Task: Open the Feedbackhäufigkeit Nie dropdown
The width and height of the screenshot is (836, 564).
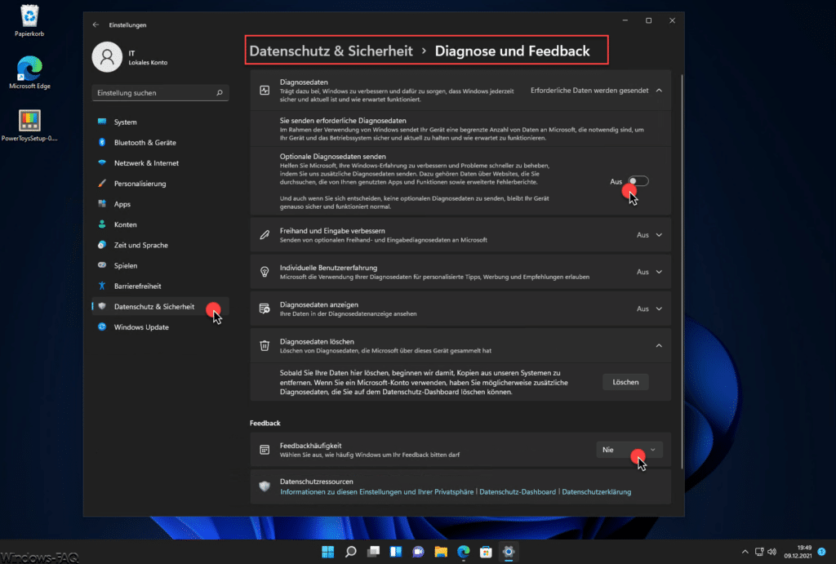Action: (x=629, y=450)
